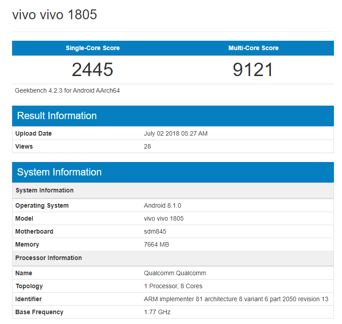Select the Processor Information subheading
This screenshot has height=324, width=342.
click(48, 258)
